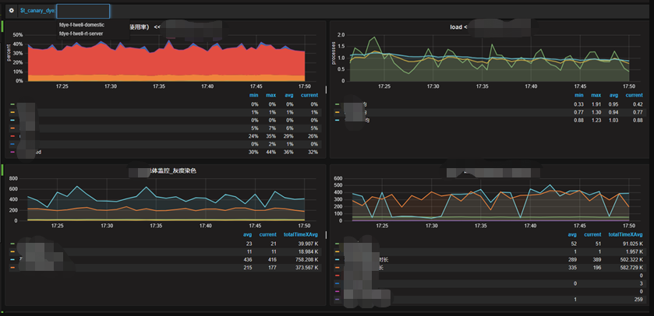654x316 pixels.
Task: Open the 体监控_灰度染色 panel title menu
Action: coord(173,170)
